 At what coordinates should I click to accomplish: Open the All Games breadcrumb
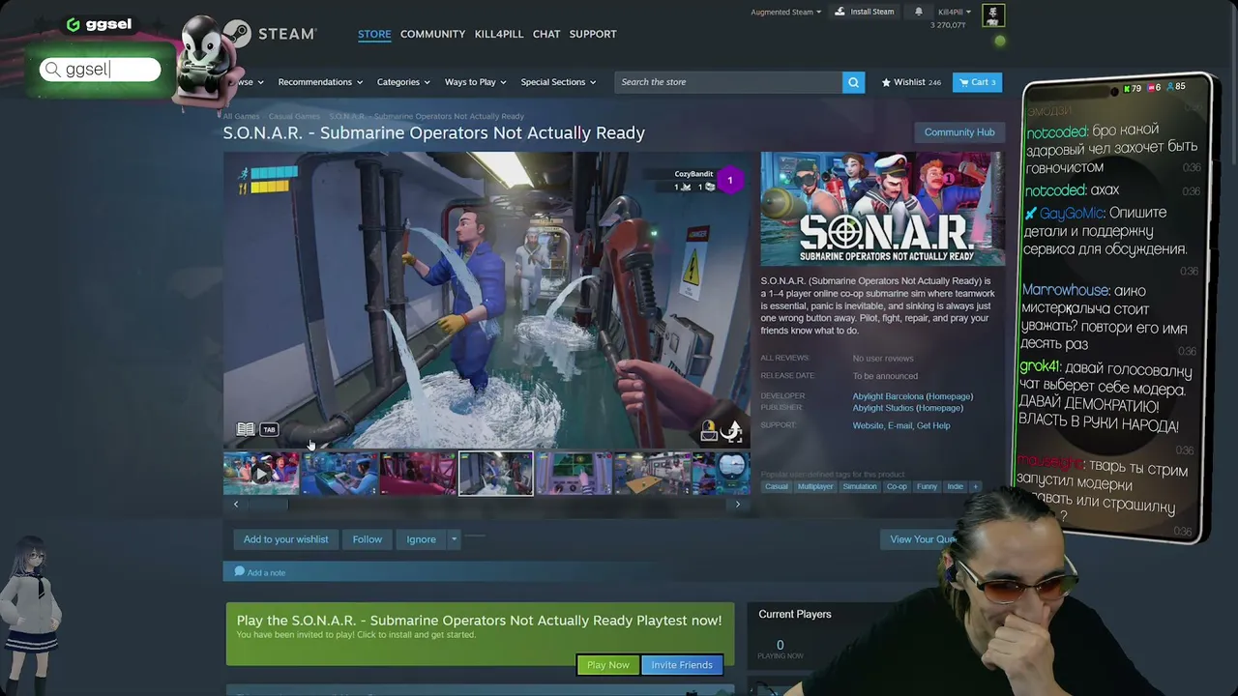click(241, 116)
